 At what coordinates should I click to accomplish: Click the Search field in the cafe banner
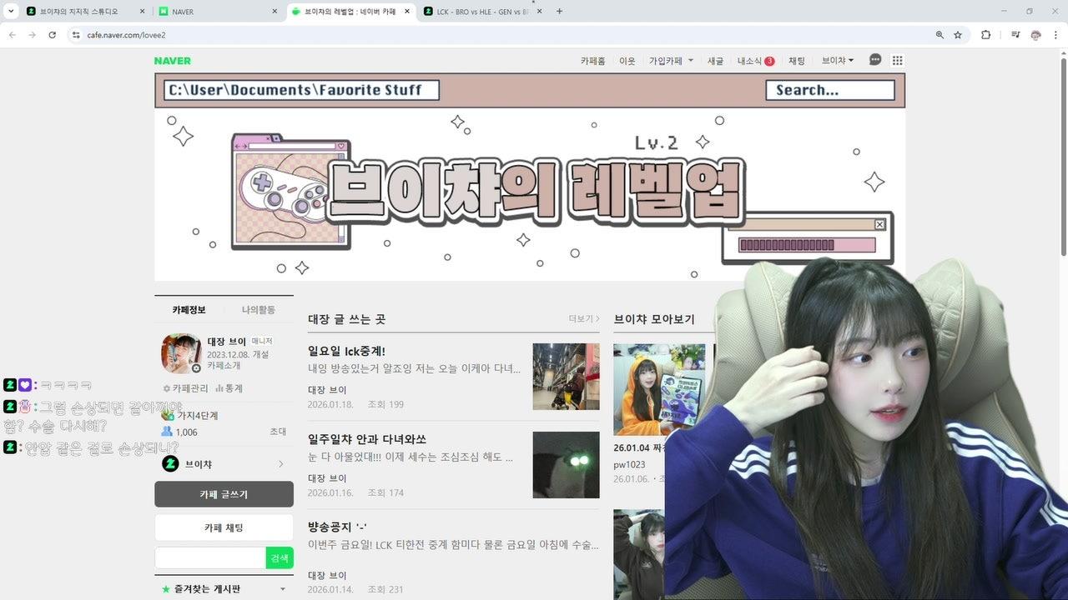[829, 90]
